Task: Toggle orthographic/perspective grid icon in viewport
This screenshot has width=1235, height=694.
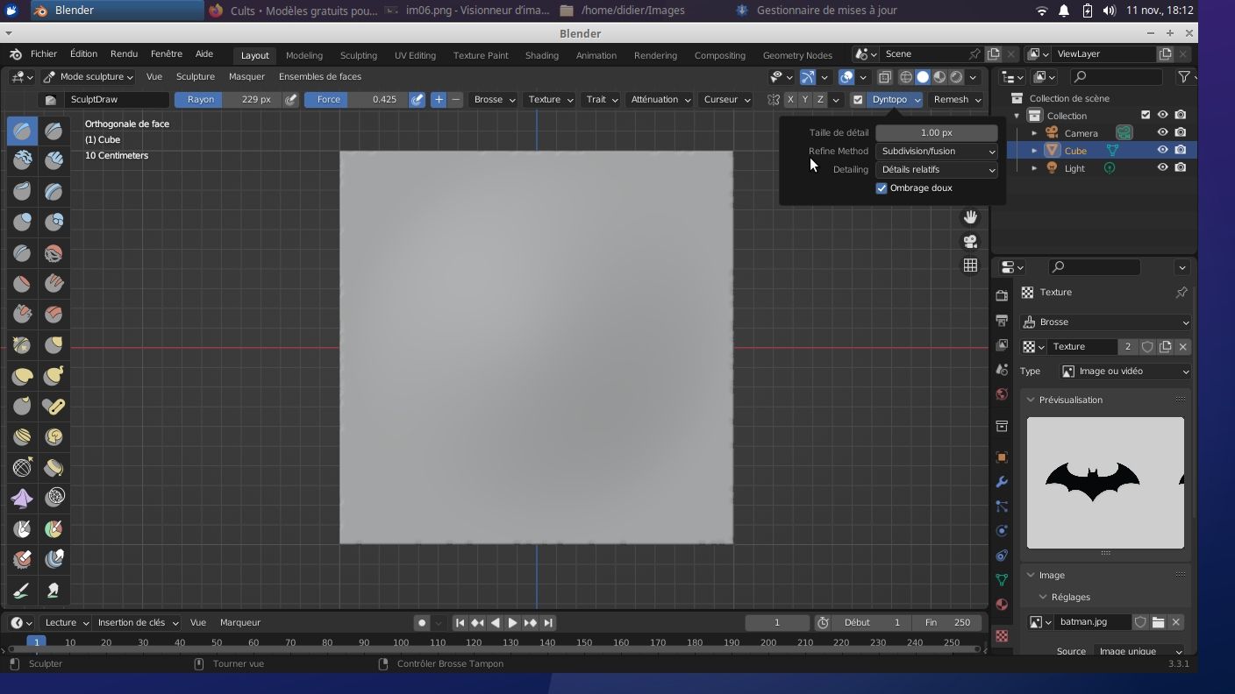Action: 970,266
